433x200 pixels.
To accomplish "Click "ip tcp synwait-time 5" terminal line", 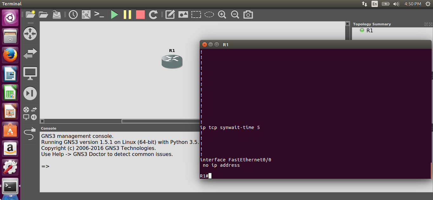I will (230, 127).
